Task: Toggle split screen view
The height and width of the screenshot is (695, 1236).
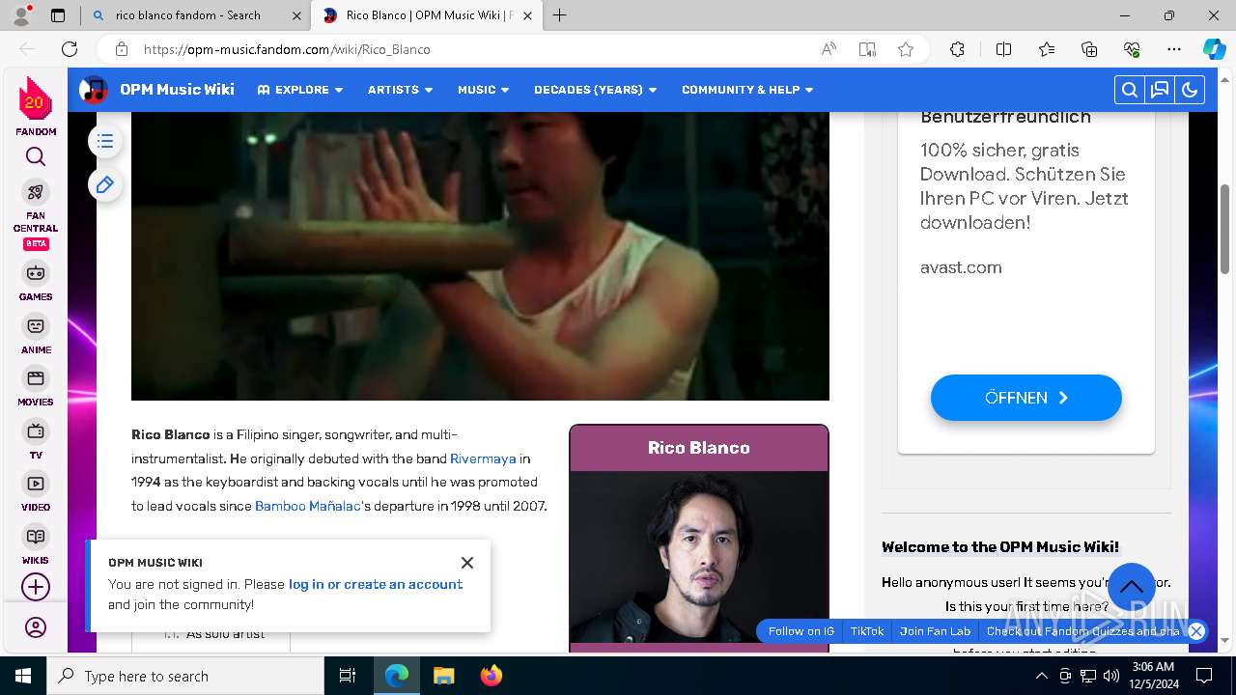Action: tap(1003, 49)
